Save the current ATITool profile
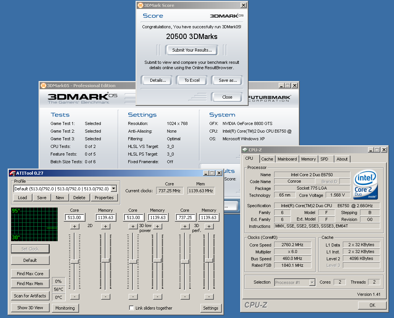The image size is (394, 318). [x=42, y=198]
